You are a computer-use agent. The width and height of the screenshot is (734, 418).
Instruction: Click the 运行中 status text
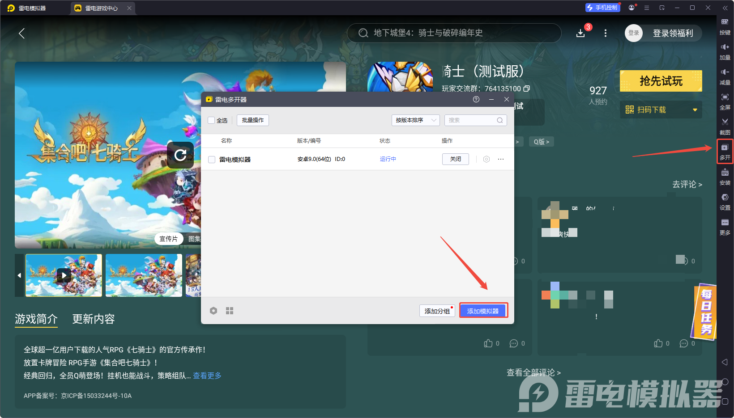click(x=388, y=159)
